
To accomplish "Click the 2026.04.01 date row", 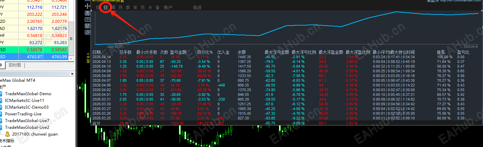I will coord(102,95).
